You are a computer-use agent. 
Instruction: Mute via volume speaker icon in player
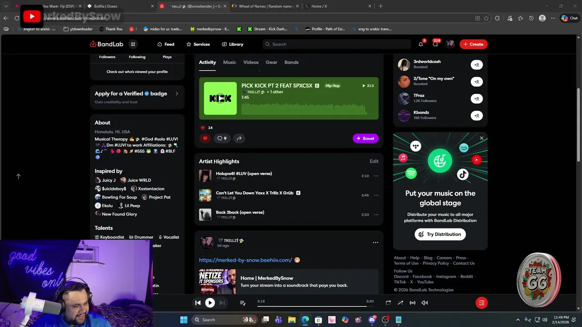pos(425,302)
